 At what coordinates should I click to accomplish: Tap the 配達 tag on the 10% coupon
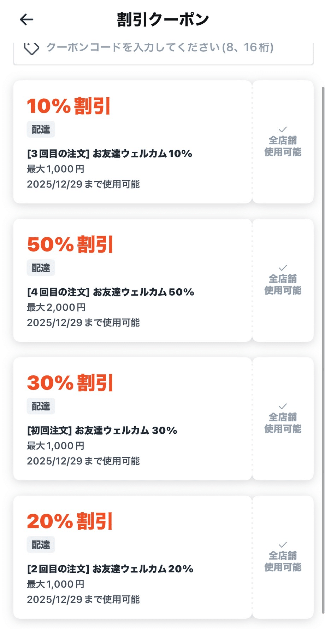pos(41,129)
